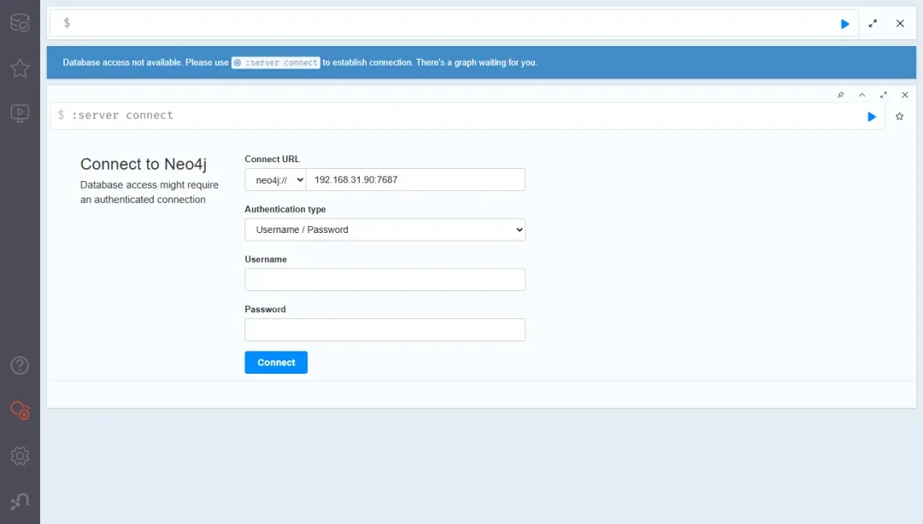Open the Database information sidebar icon
This screenshot has width=923, height=524.
click(20, 23)
